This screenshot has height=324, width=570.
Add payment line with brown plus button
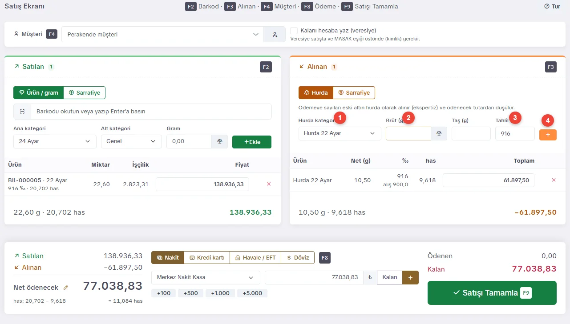[x=410, y=277]
